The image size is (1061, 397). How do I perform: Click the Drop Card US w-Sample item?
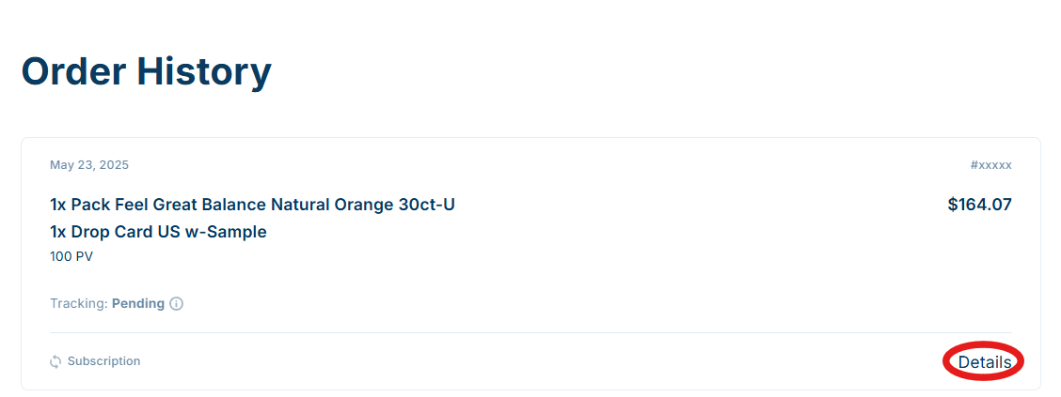point(169,232)
